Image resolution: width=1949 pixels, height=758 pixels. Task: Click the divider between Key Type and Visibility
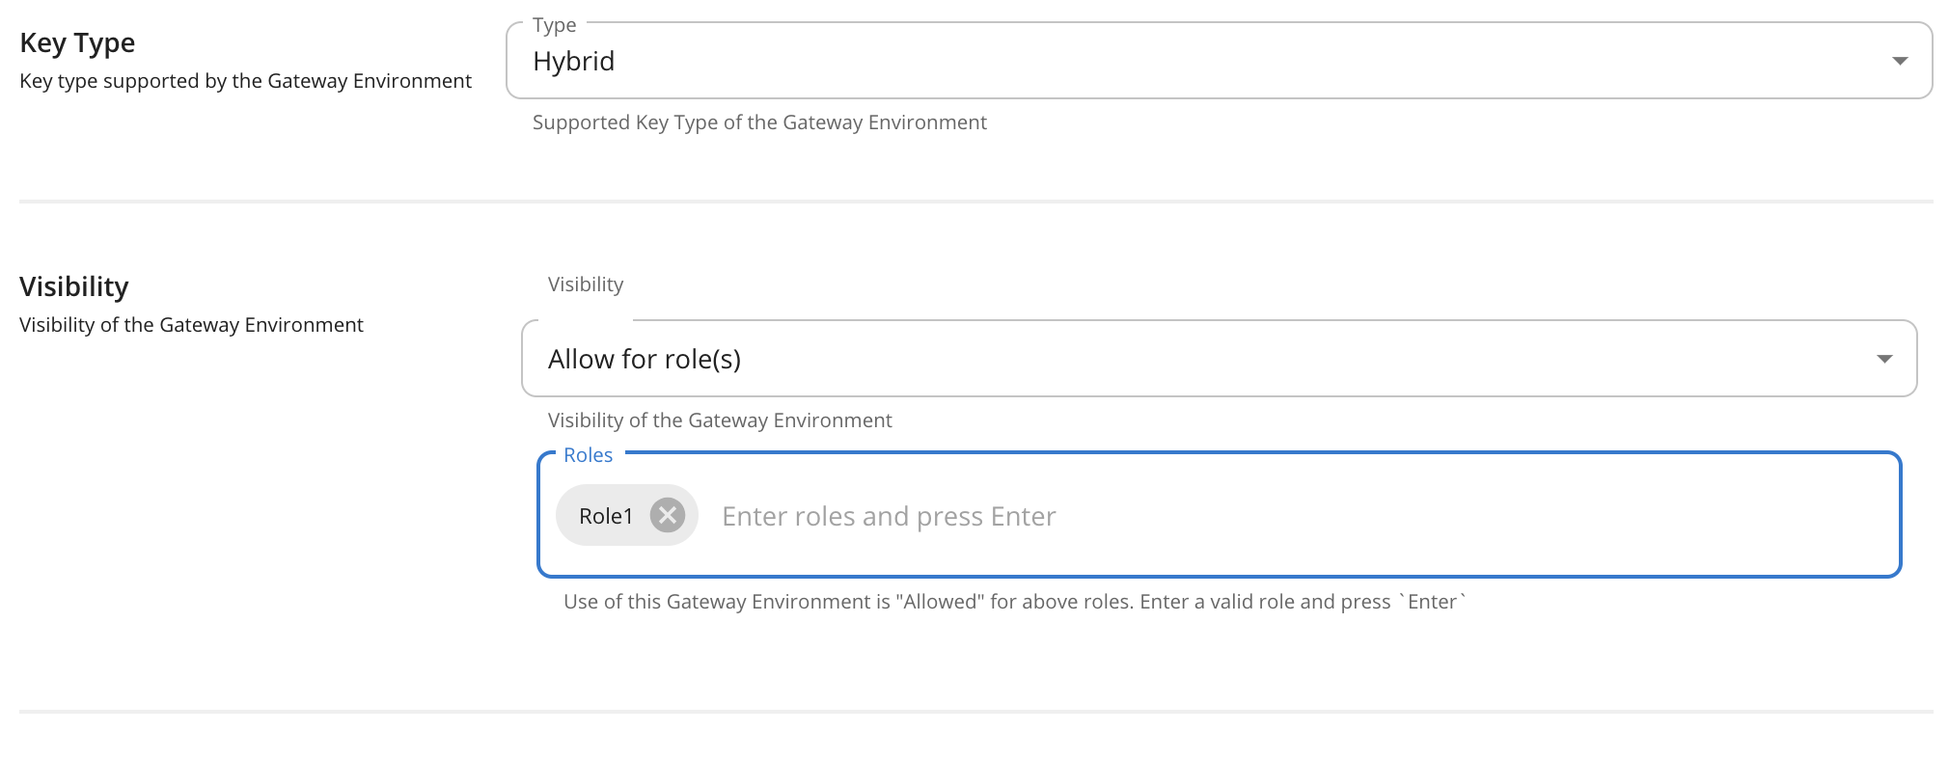click(974, 202)
